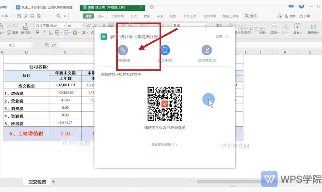Select cell with value 140,254.50

point(65,93)
